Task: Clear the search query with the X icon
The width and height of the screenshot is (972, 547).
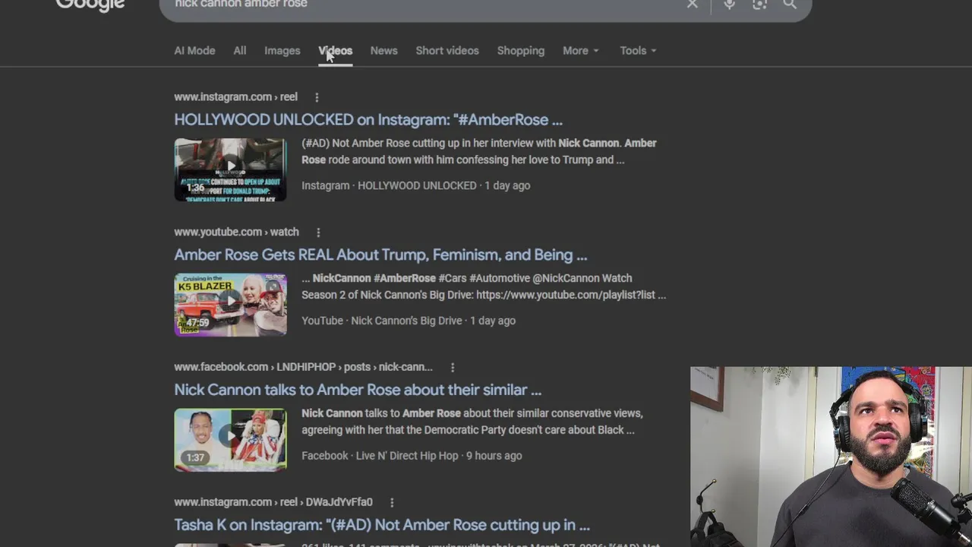Action: tap(692, 4)
